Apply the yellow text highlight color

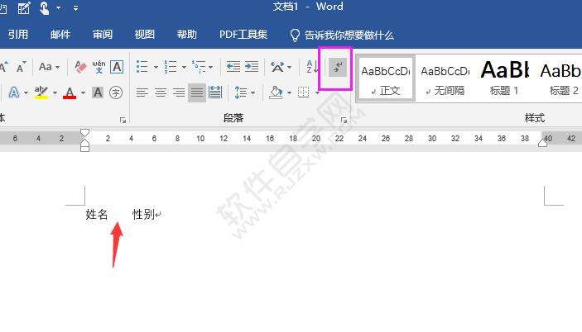pos(41,92)
